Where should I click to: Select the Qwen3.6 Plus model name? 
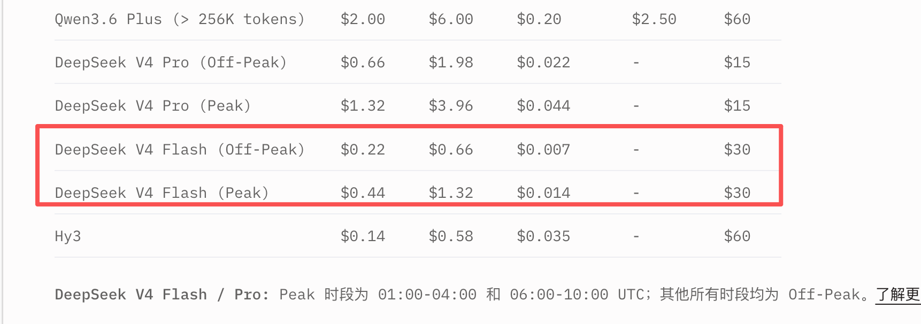pyautogui.click(x=180, y=19)
